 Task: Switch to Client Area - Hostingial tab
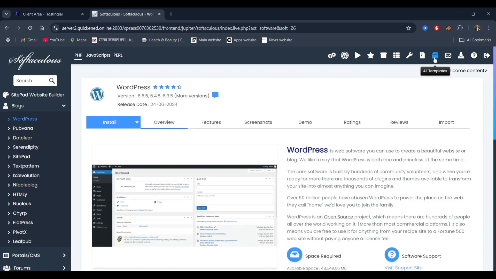[x=50, y=14]
